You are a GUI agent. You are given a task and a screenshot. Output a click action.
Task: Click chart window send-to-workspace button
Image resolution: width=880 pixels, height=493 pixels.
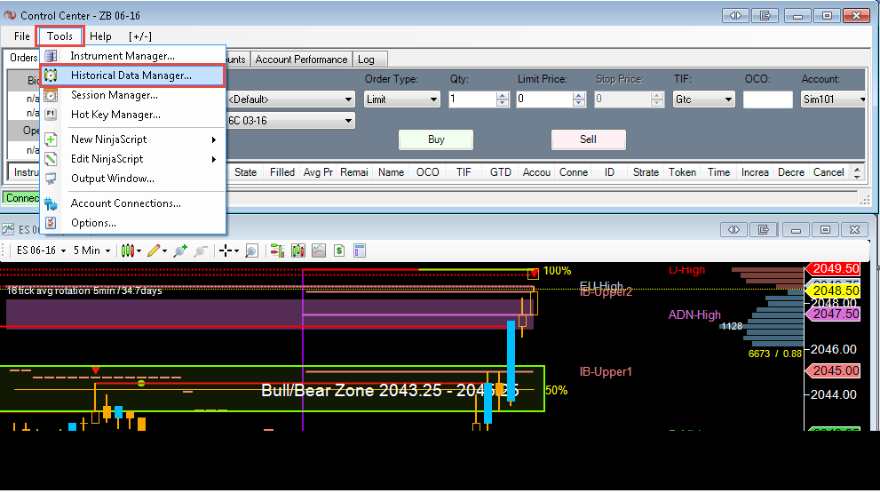click(764, 230)
